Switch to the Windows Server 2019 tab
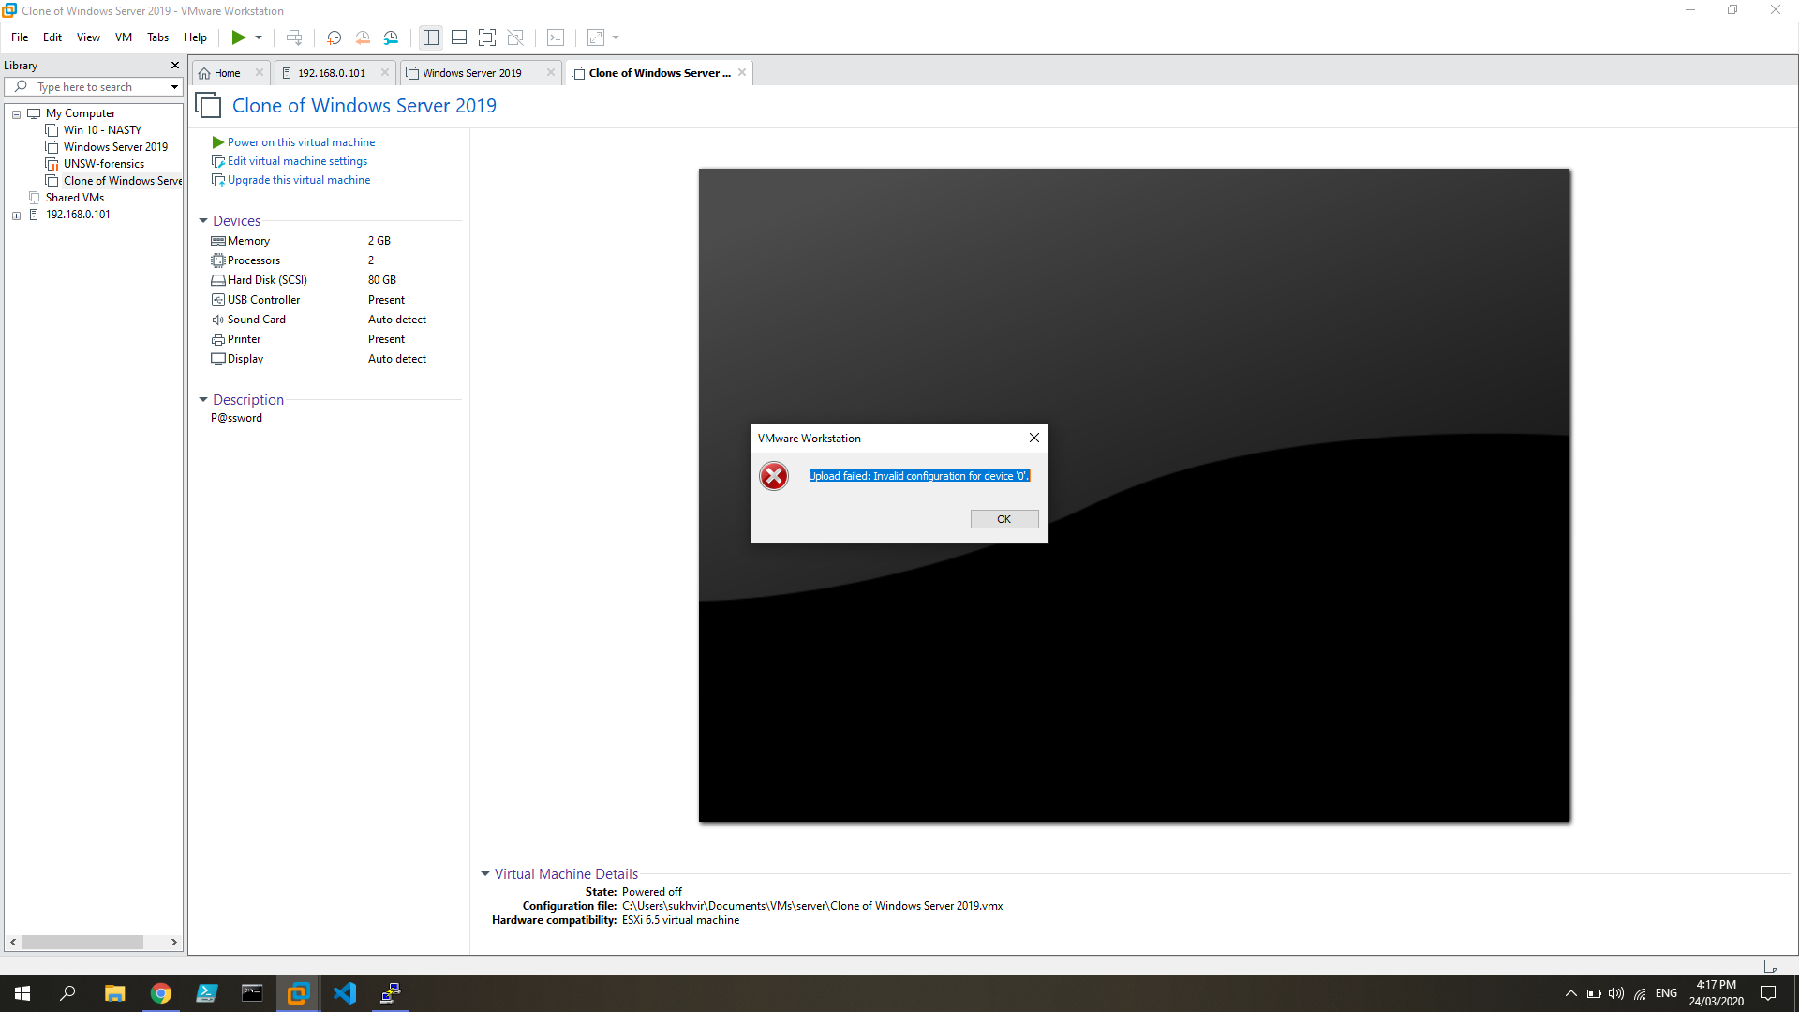 click(x=471, y=73)
